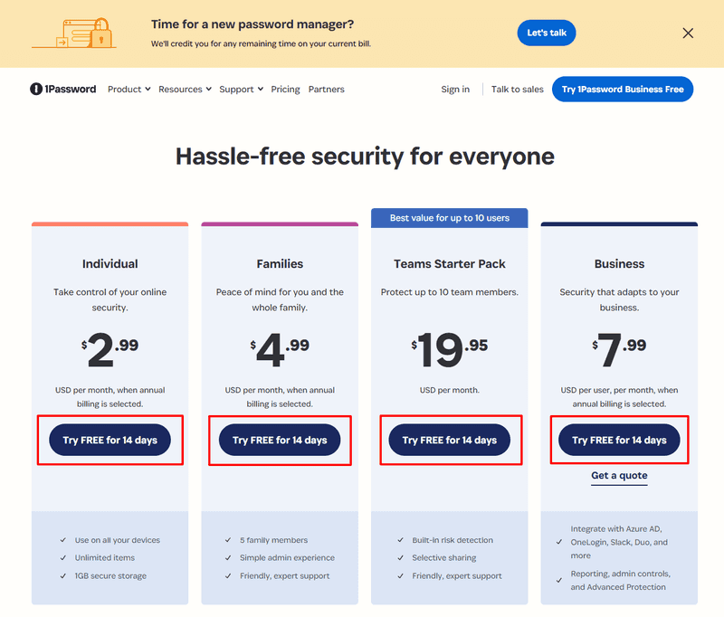Click the checkmark beside Unlimited items
Screen dimensions: 724x617
pos(63,558)
